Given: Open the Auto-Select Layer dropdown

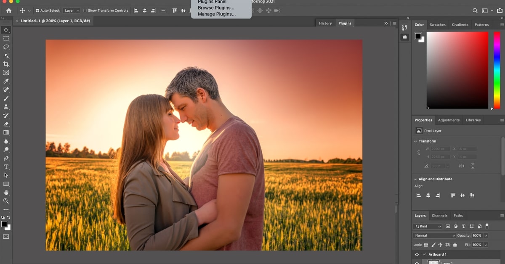Looking at the screenshot, I should pos(72,11).
